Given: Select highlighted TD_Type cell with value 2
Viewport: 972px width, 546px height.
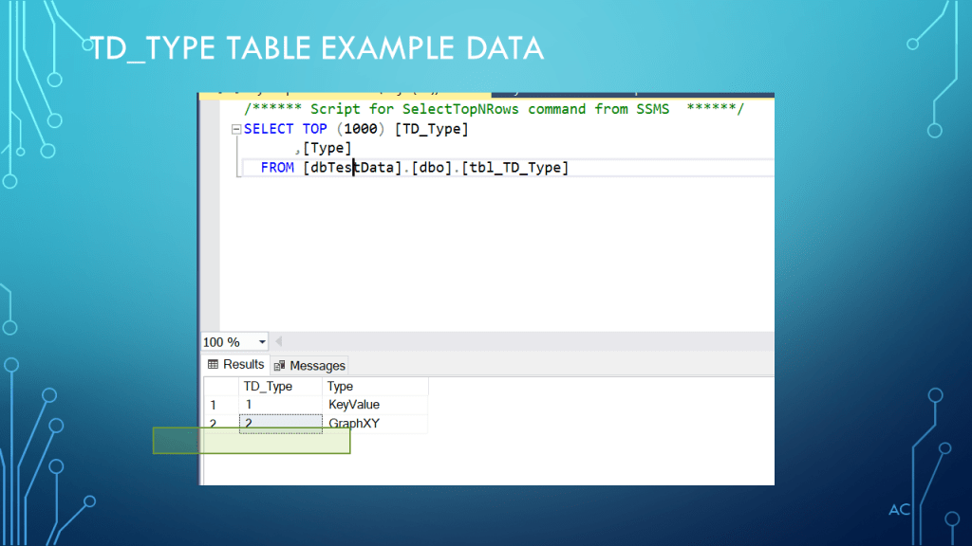Looking at the screenshot, I should point(280,423).
